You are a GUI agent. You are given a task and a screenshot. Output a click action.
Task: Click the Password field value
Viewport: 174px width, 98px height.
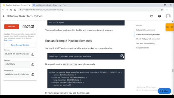tap(17, 64)
